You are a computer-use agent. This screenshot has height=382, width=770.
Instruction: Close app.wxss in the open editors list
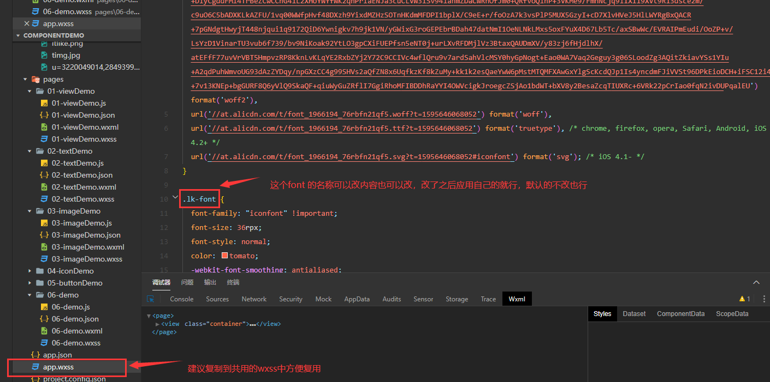pos(27,23)
